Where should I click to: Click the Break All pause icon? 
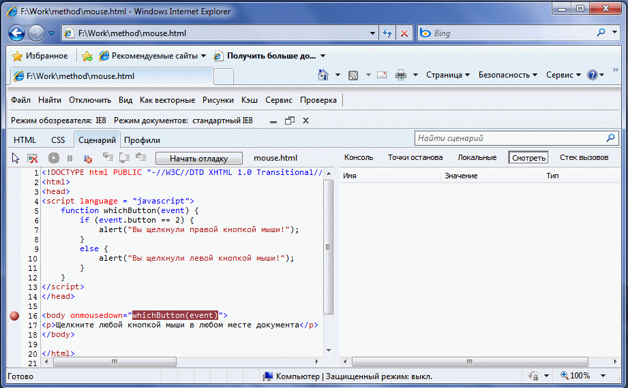click(x=70, y=159)
